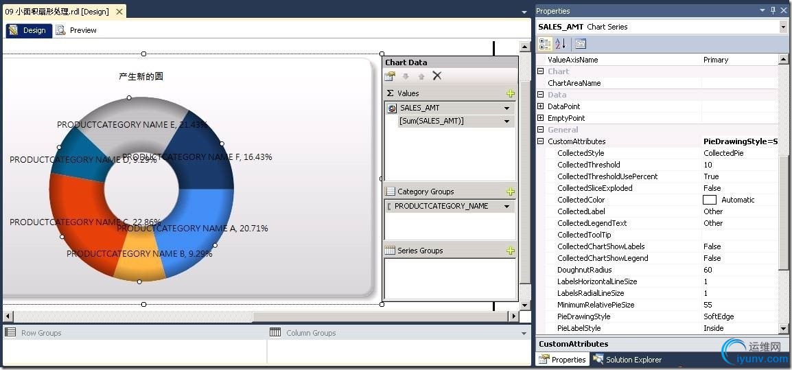
Task: Click Properties grid scroll down arrow
Action: [x=783, y=329]
